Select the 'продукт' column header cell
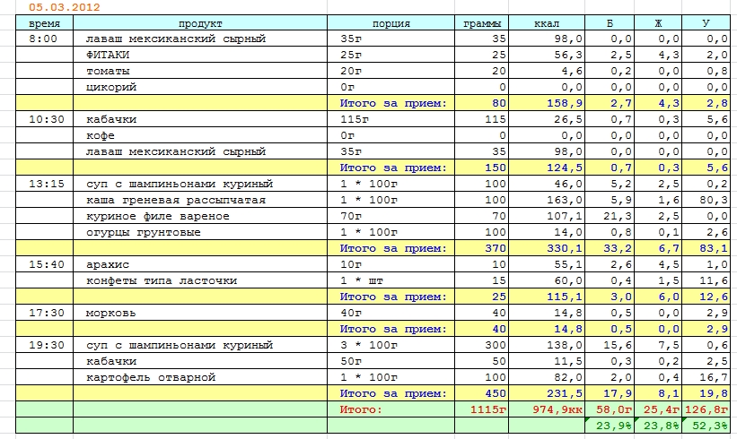This screenshot has width=737, height=439. click(x=199, y=22)
